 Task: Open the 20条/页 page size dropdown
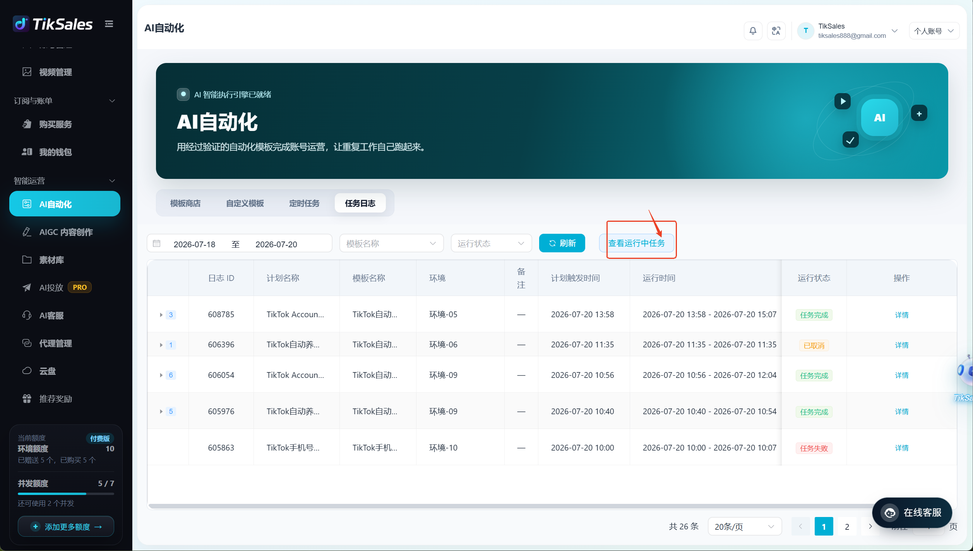[744, 527]
